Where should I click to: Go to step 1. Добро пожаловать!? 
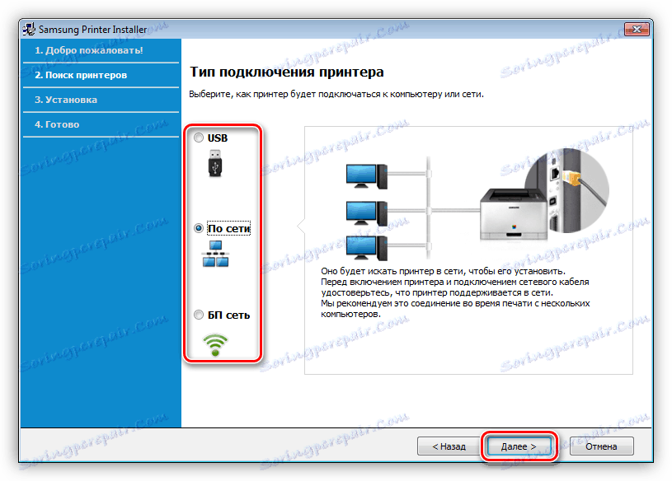[89, 50]
